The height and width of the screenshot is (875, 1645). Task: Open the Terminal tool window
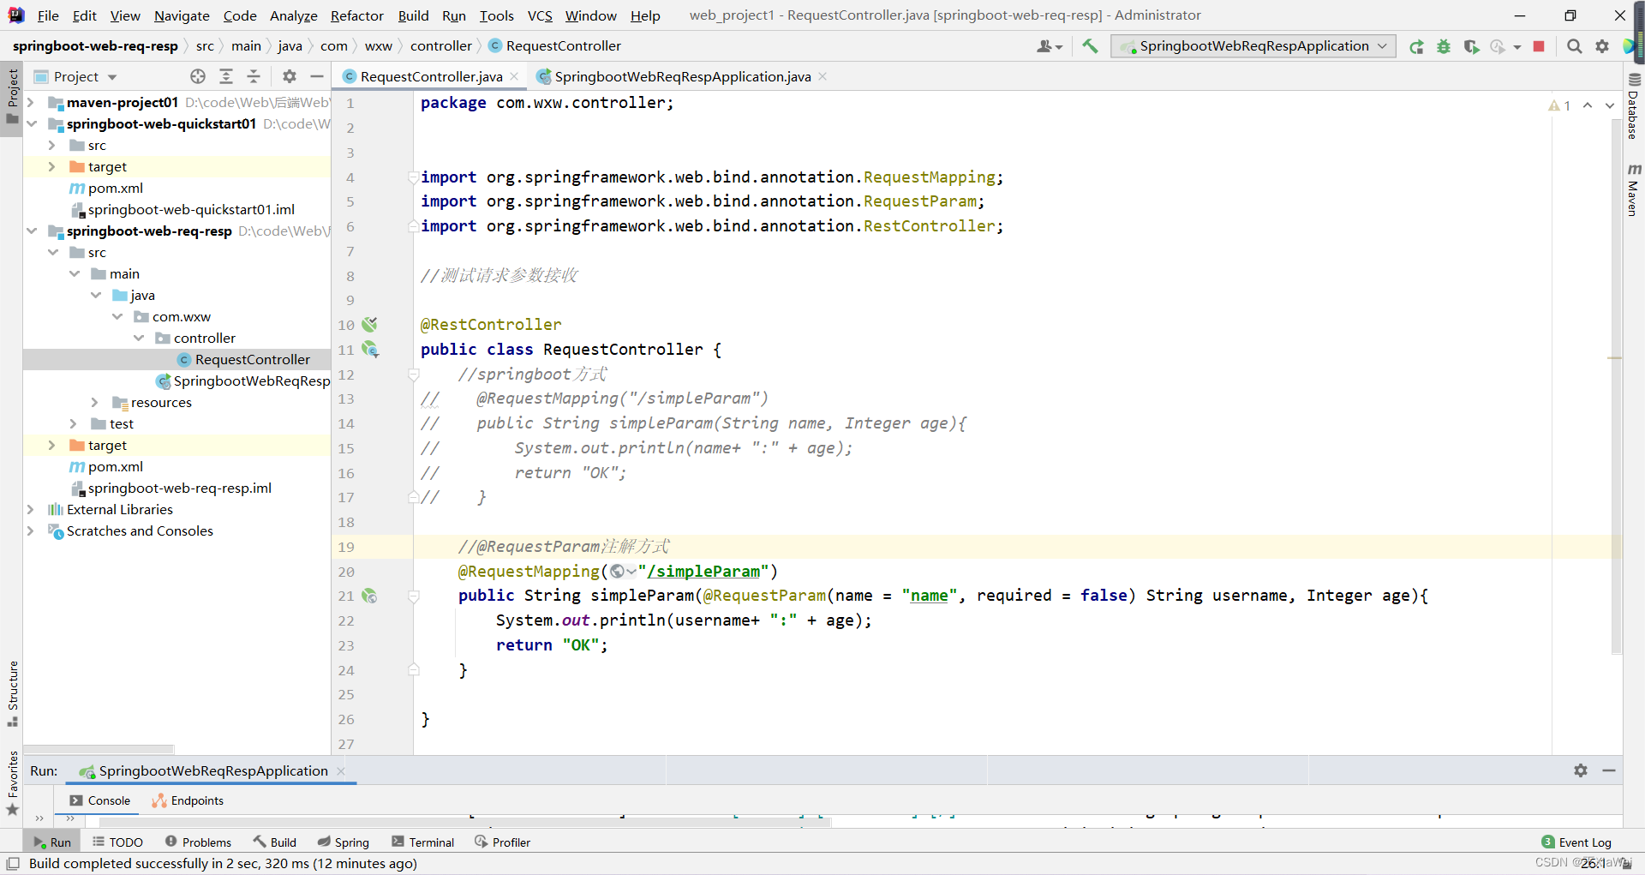[x=422, y=842]
